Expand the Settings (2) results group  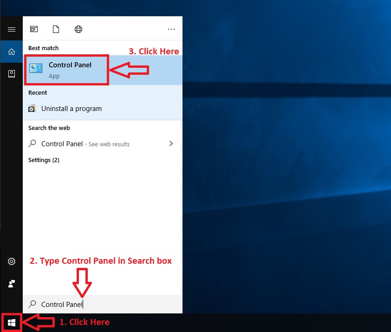tap(44, 160)
